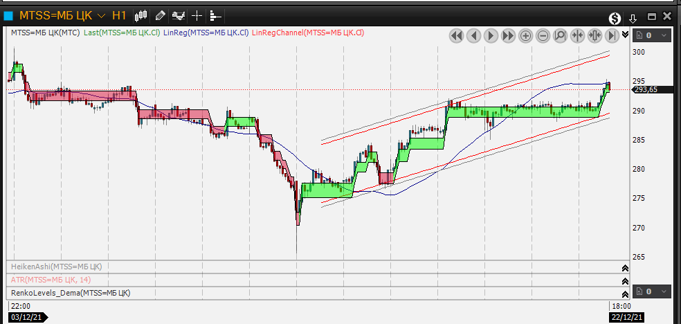Image resolution: width=681 pixels, height=324 pixels.
Task: Toggle the dollar sign trading button
Action: pos(615,18)
